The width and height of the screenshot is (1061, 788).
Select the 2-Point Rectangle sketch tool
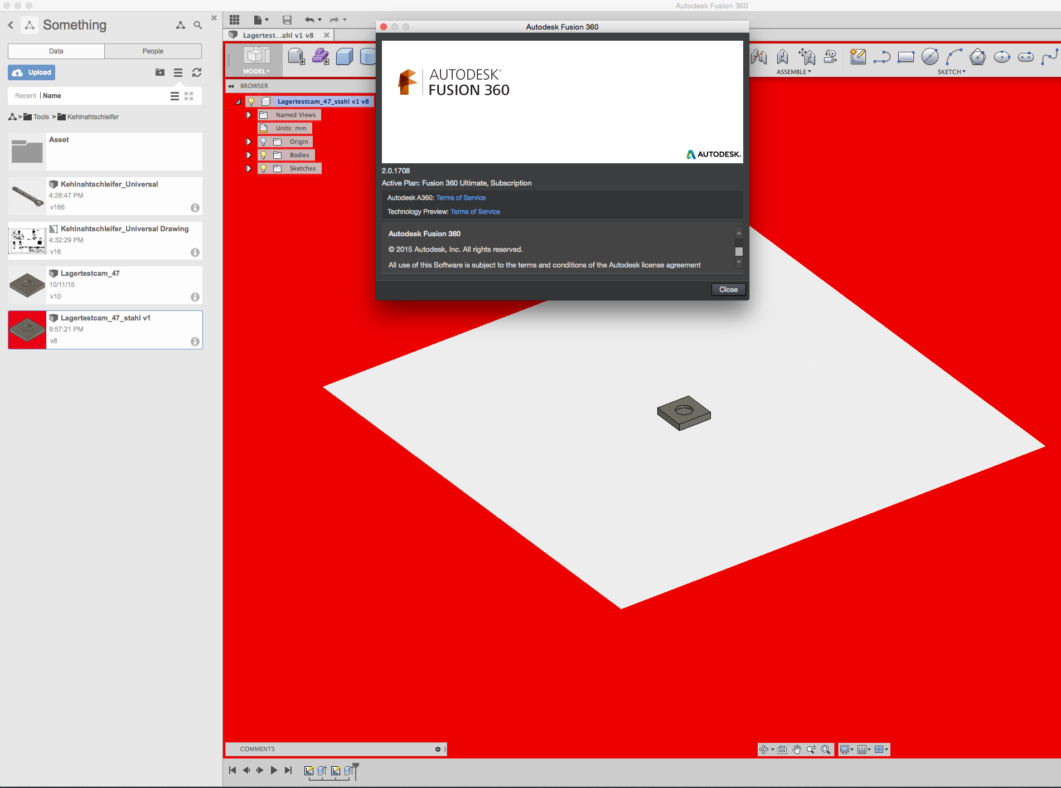click(906, 56)
